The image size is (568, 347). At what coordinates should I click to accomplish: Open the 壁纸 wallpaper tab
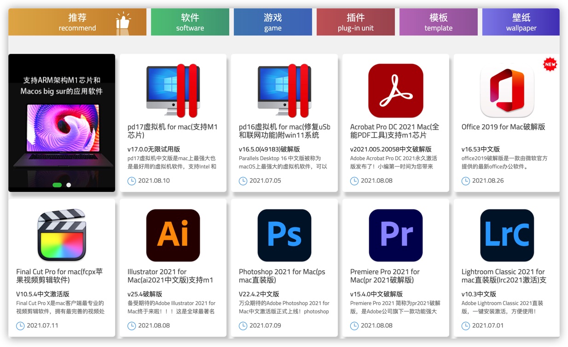[521, 22]
